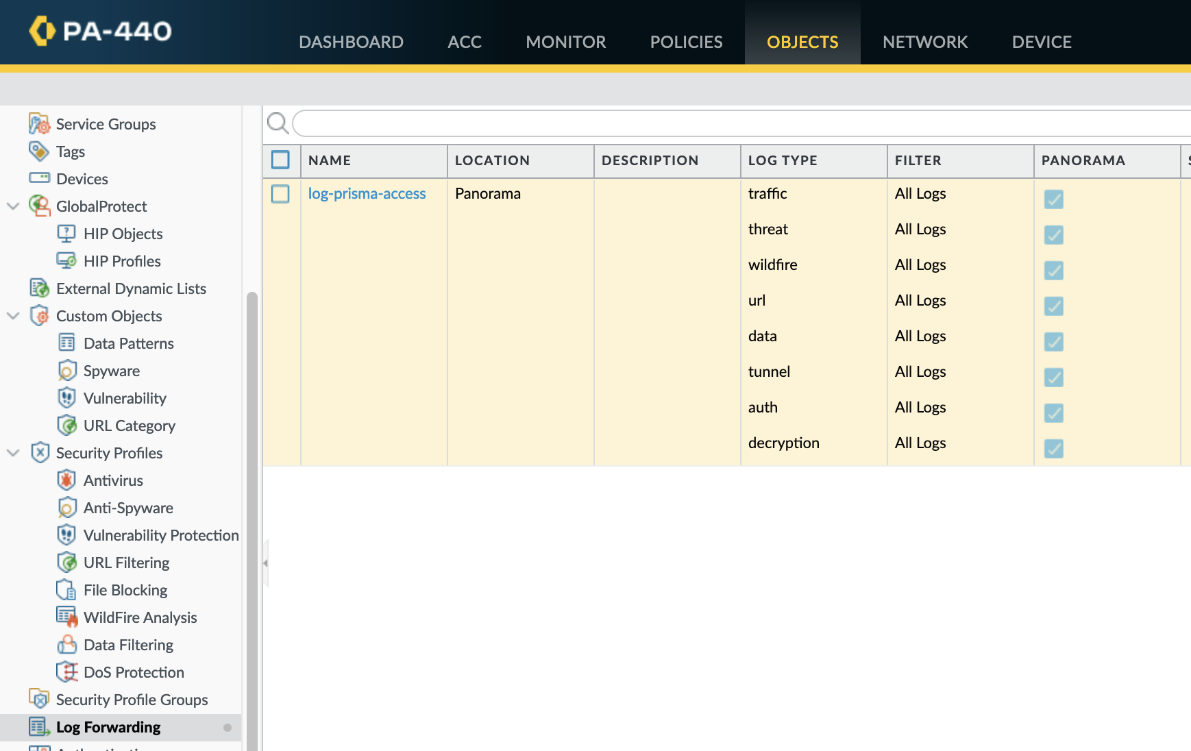Collapse the GlobalProtect tree node

pos(13,206)
